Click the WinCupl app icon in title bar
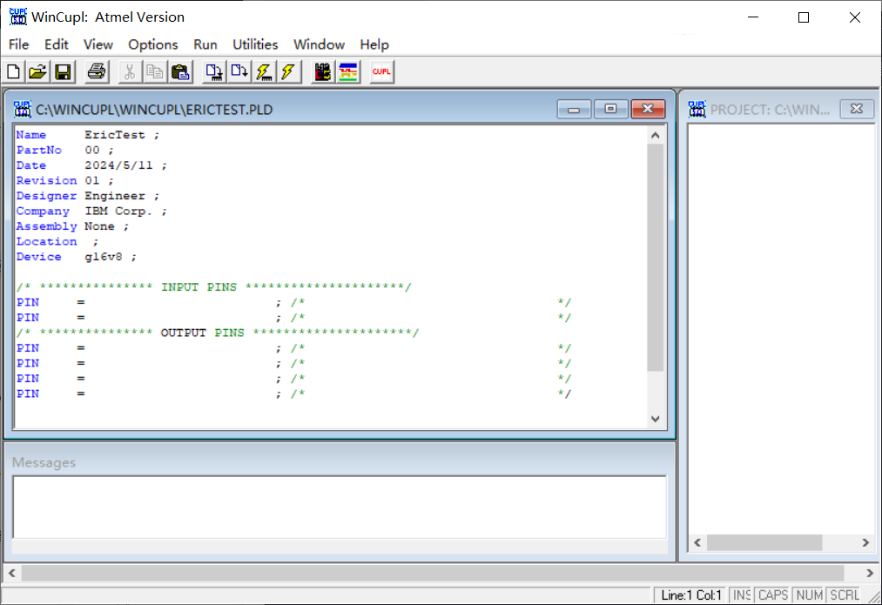 [18, 17]
